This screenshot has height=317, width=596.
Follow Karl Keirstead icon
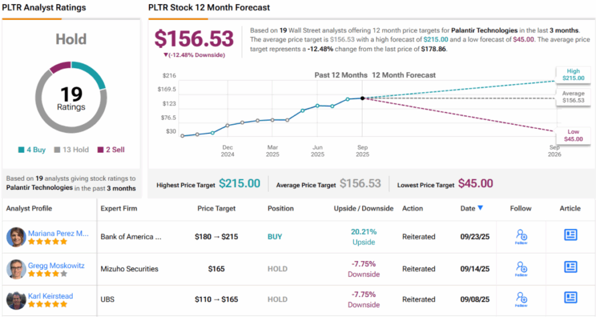[x=521, y=299]
